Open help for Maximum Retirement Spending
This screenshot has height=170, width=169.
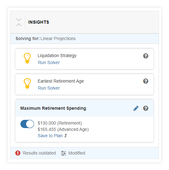146,108
